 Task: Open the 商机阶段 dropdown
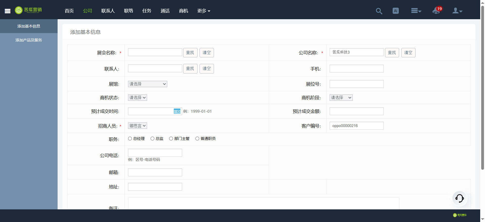click(x=341, y=98)
